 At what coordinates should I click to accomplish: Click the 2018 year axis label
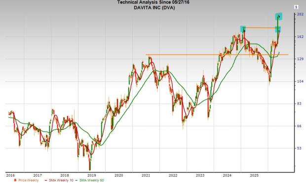[65, 175]
